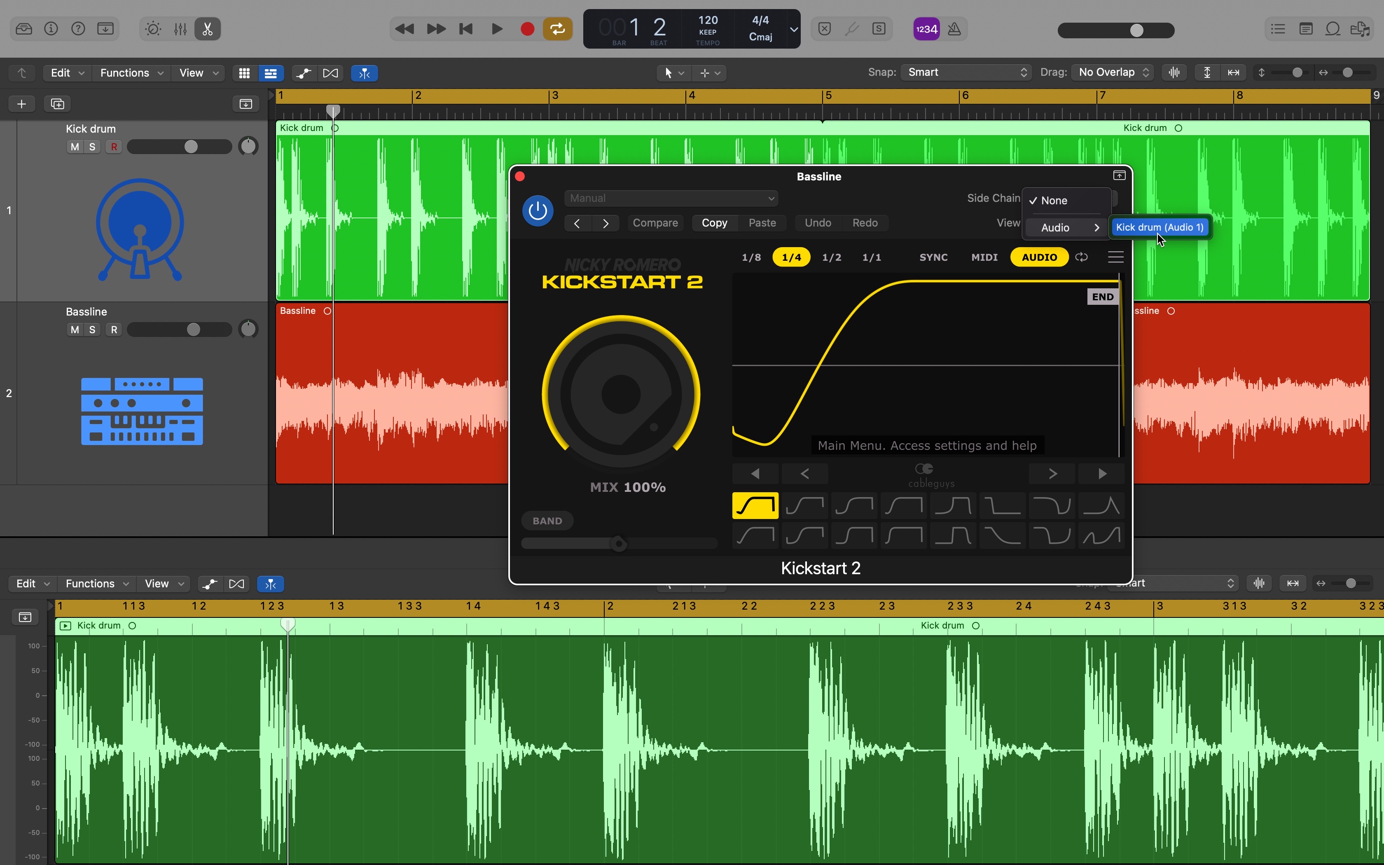Toggle the Count-in 1234 button
The height and width of the screenshot is (865, 1384).
coord(926,29)
